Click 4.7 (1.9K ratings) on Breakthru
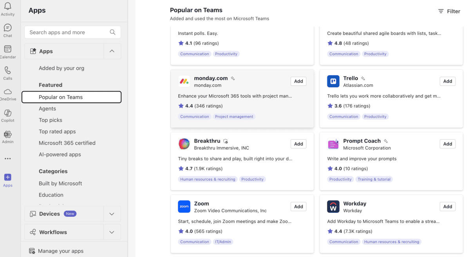This screenshot has height=257, width=470. (x=201, y=169)
